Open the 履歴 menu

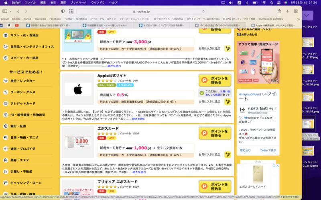pyautogui.click(x=63, y=2)
